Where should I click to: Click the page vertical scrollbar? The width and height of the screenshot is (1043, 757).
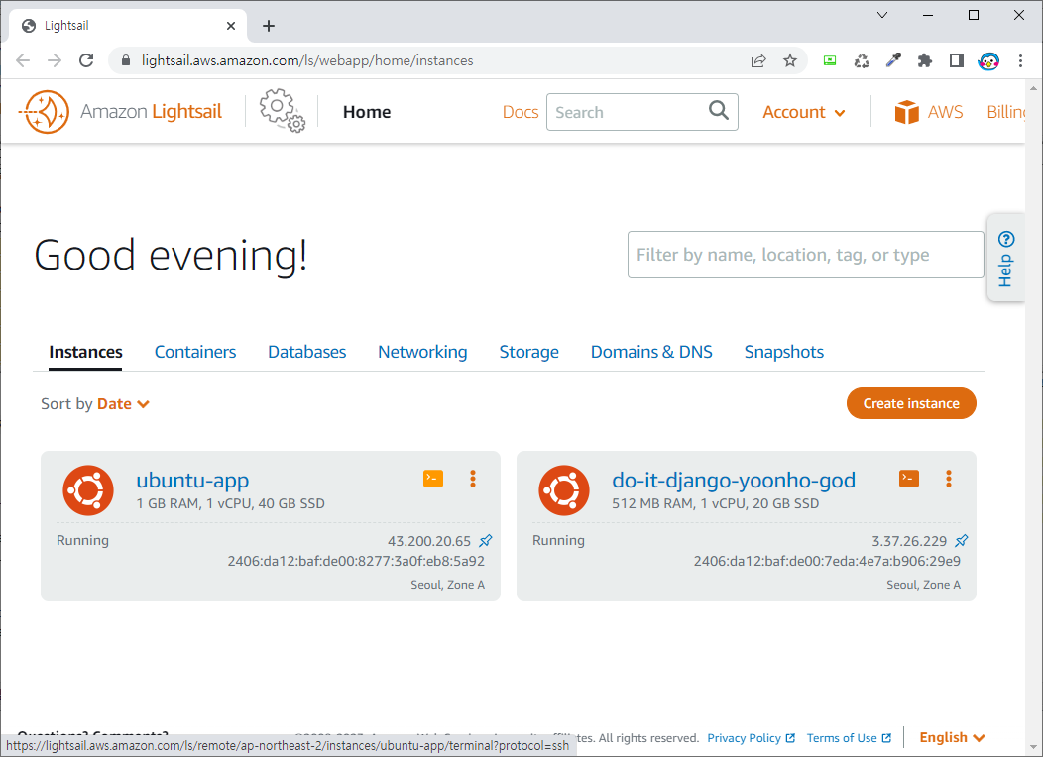tap(1033, 418)
